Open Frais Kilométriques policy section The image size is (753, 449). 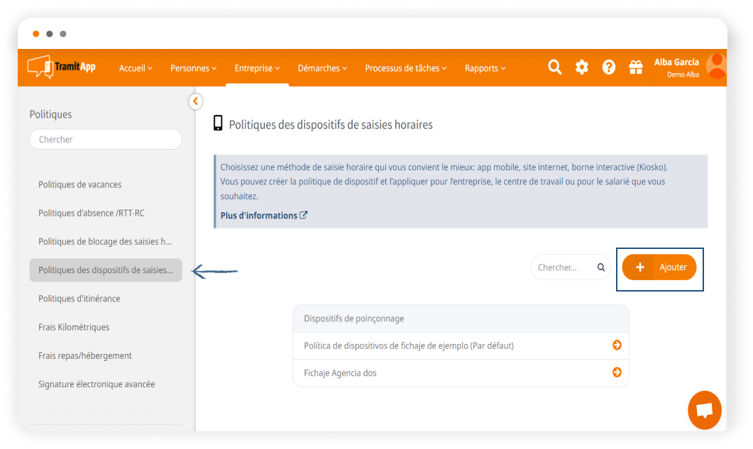[x=74, y=327]
